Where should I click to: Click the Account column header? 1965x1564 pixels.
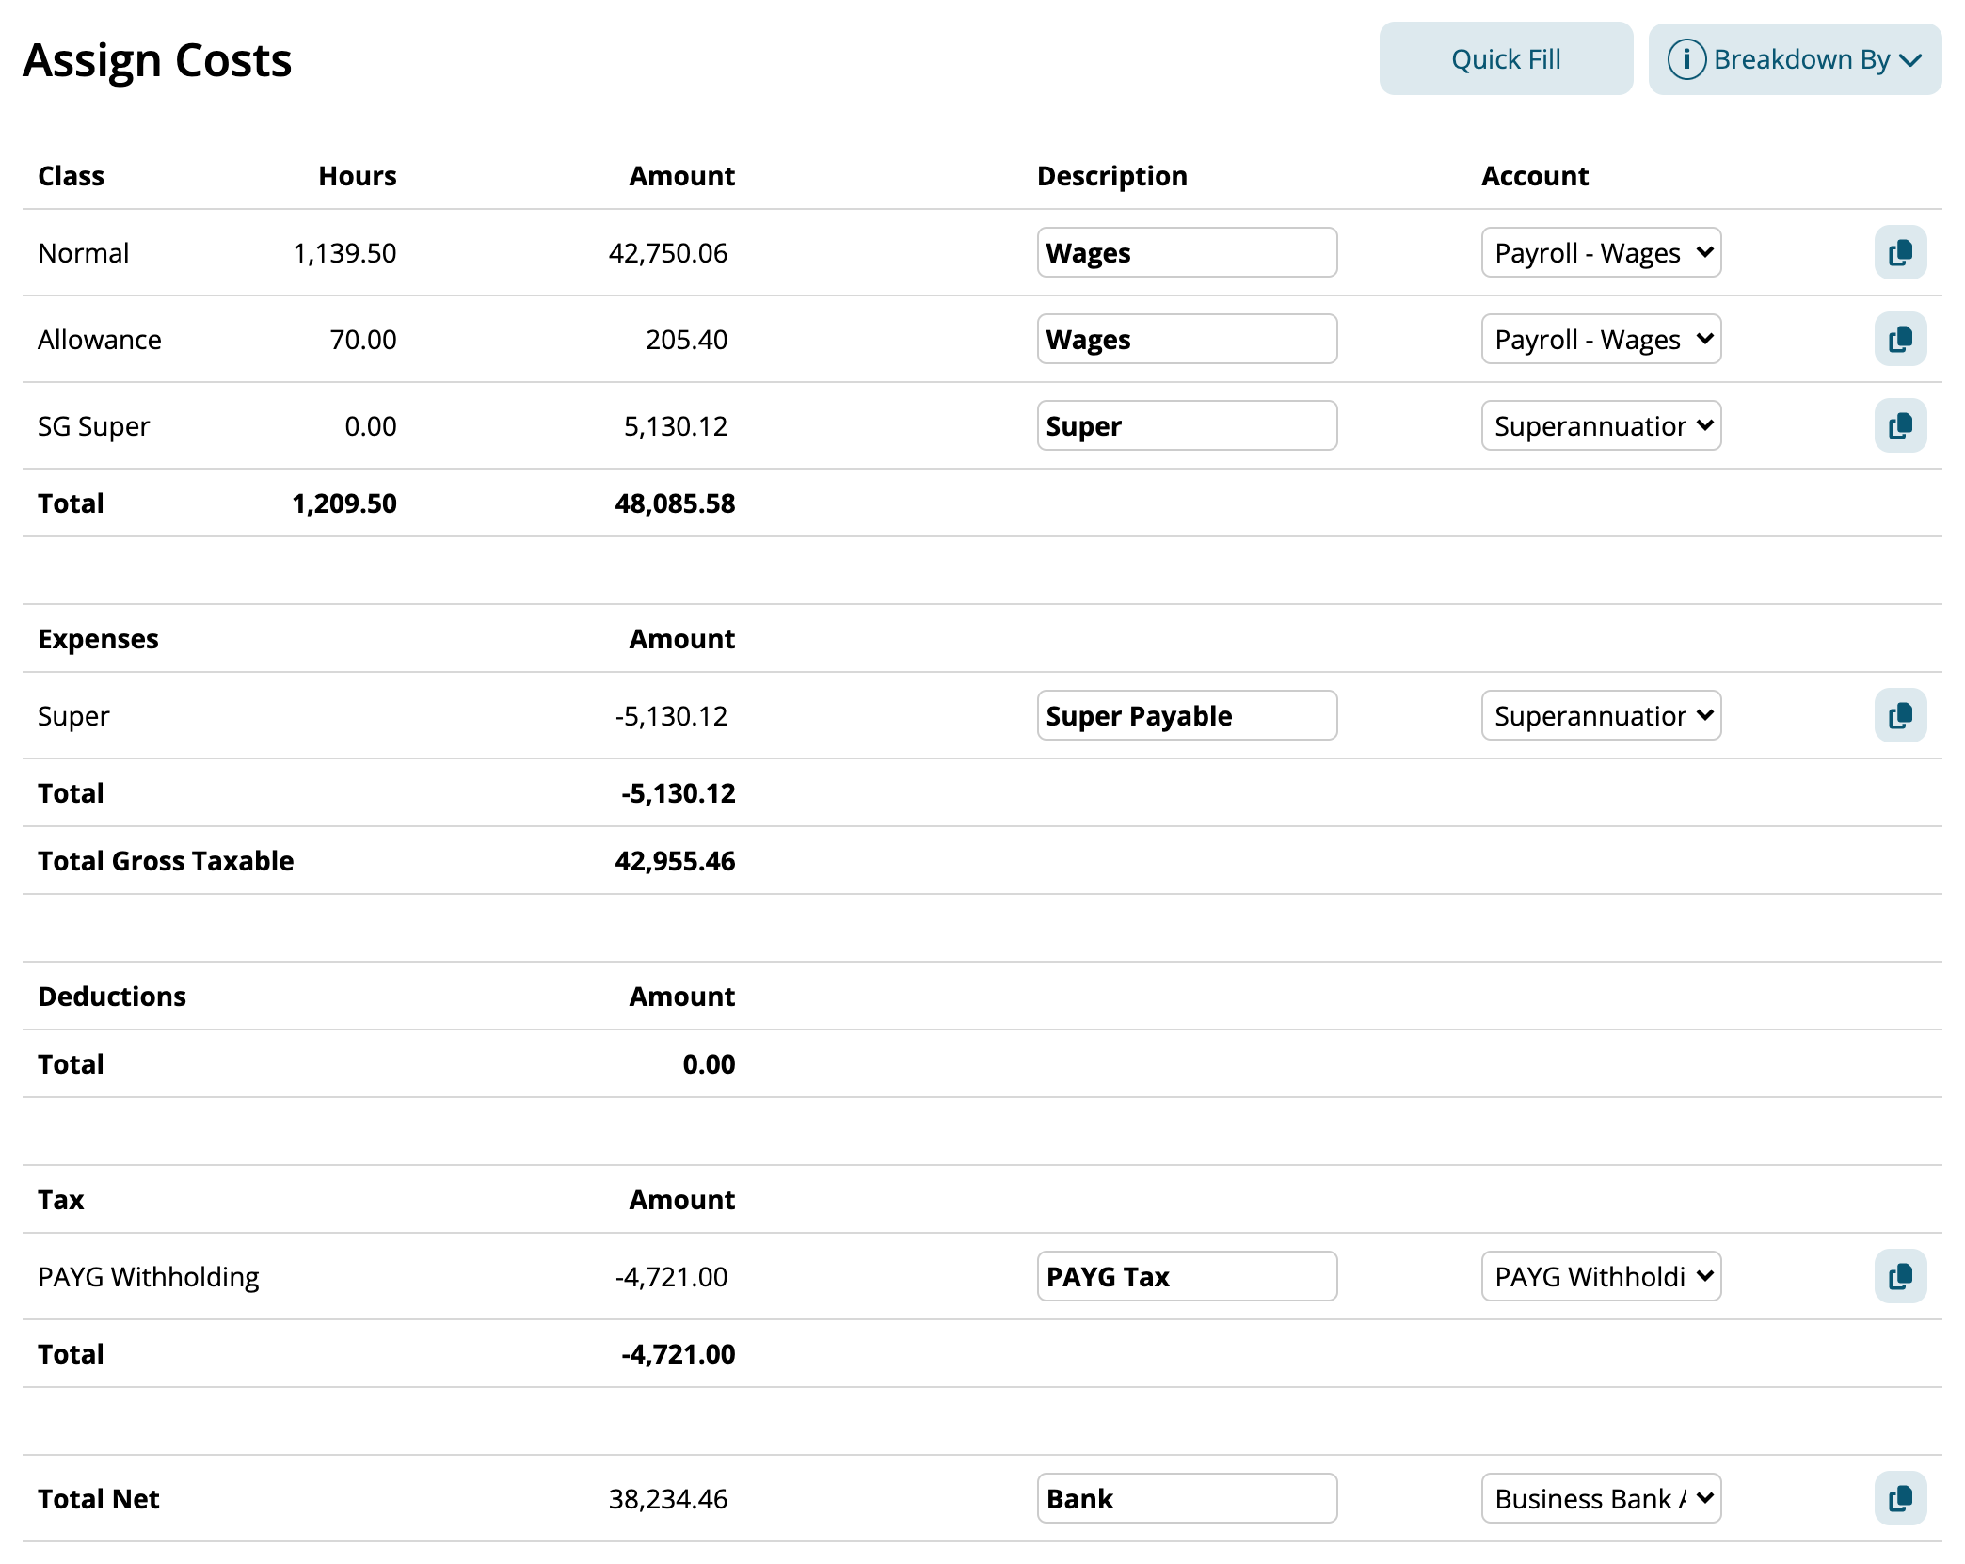click(x=1535, y=176)
